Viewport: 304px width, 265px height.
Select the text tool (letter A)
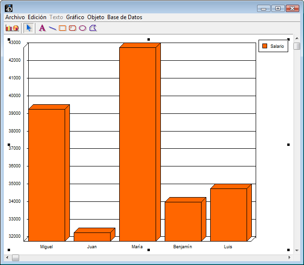[x=42, y=28]
